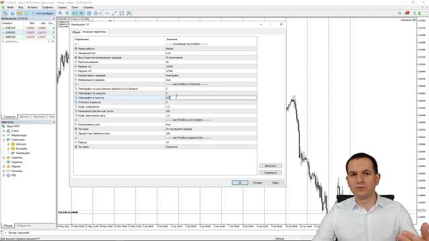Switch to the Входные параметры dialog tab
Image resolution: width=429 pixels, height=241 pixels.
(94, 31)
